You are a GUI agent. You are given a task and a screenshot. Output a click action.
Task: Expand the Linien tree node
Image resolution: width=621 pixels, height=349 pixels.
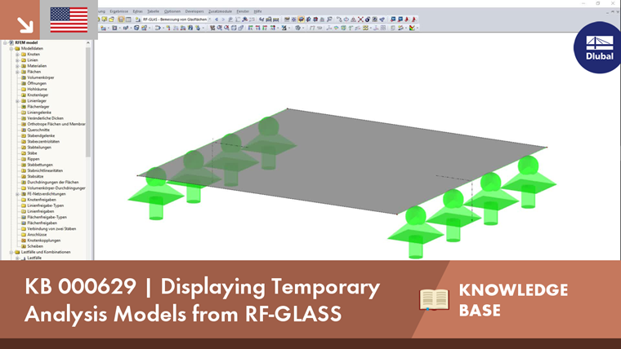pyautogui.click(x=17, y=60)
